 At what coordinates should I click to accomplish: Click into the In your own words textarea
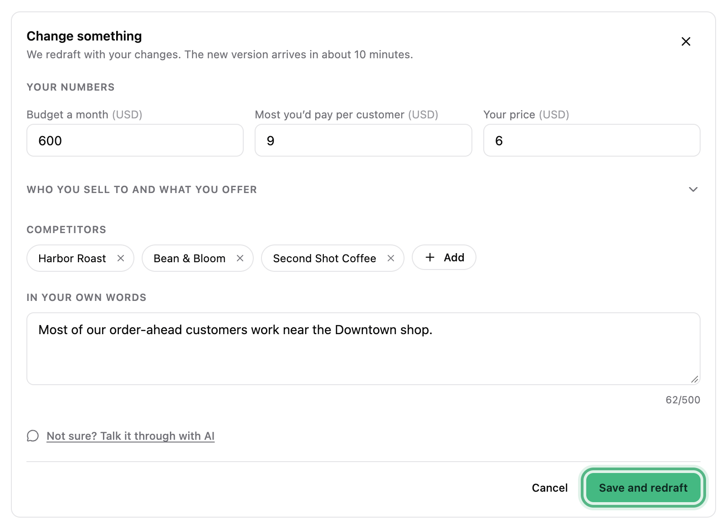point(363,349)
